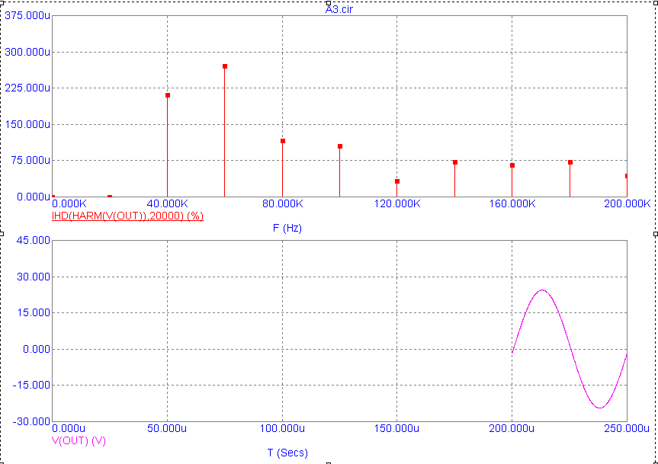Click the 120.000K frequency axis label
The image size is (658, 464).
[397, 203]
